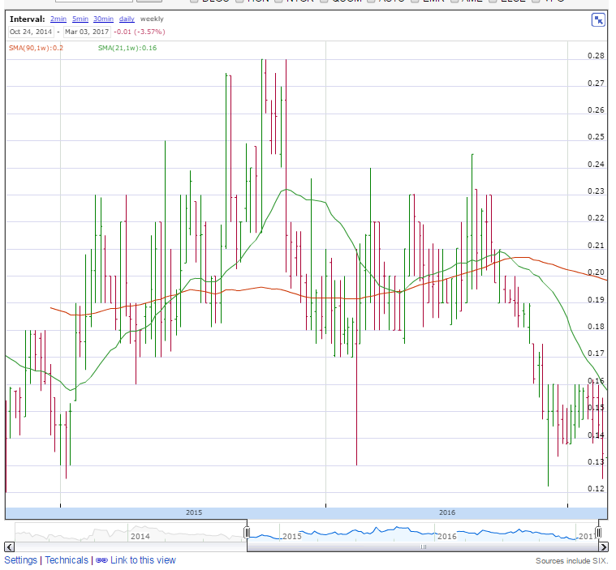Click the 2014 label in the overview strip
This screenshot has width=616, height=570.
[140, 536]
